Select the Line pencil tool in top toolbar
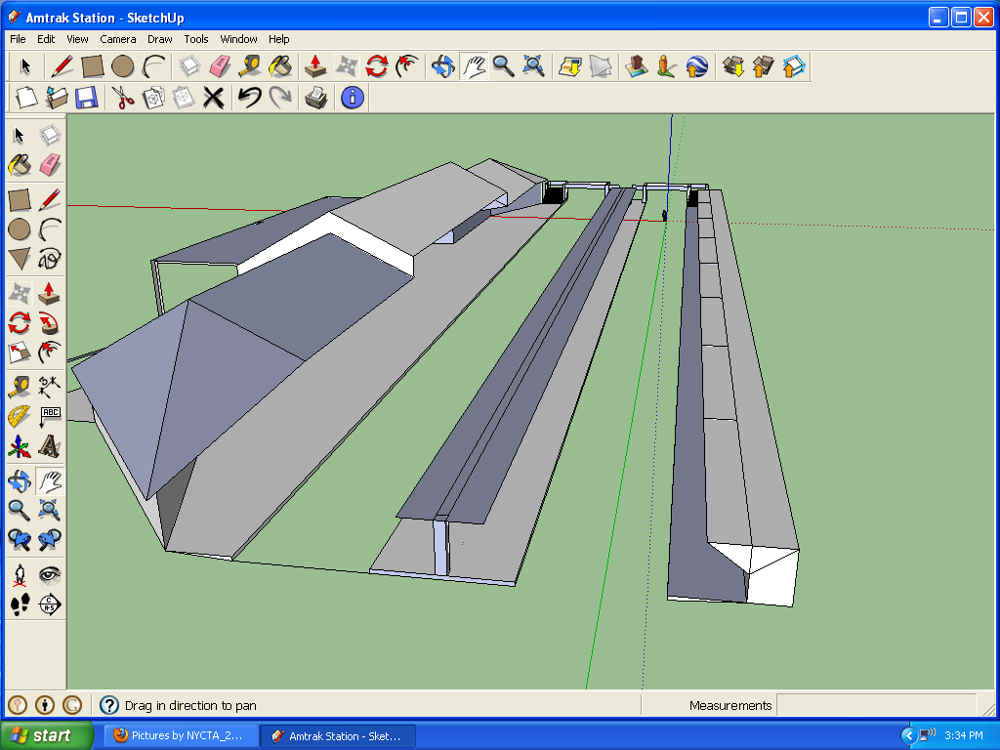 click(x=62, y=66)
